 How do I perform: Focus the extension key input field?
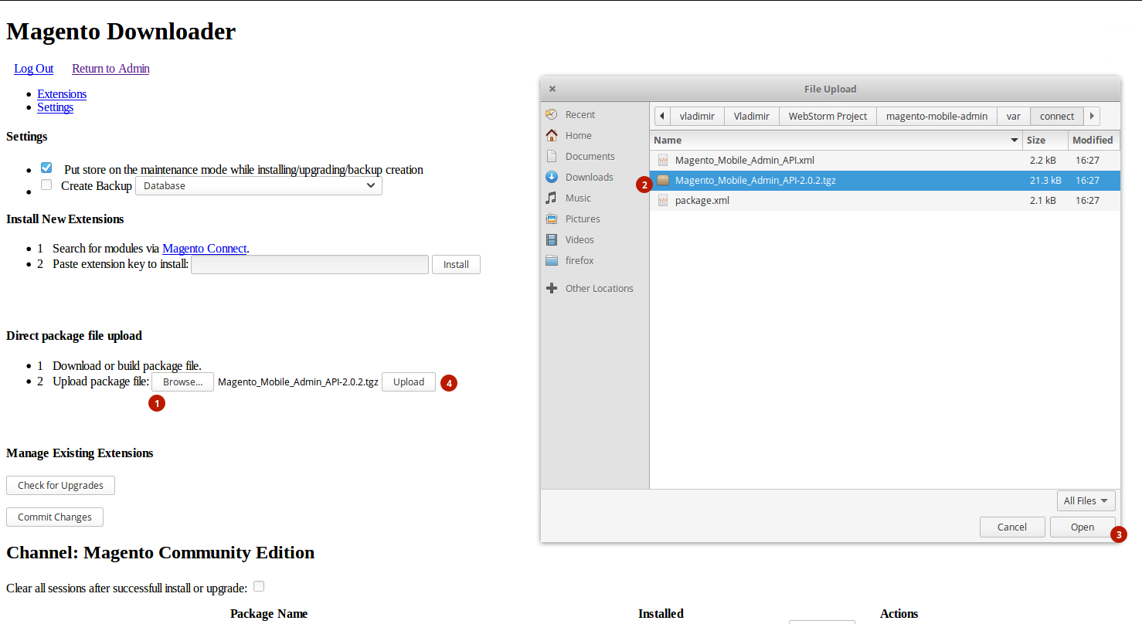(310, 264)
